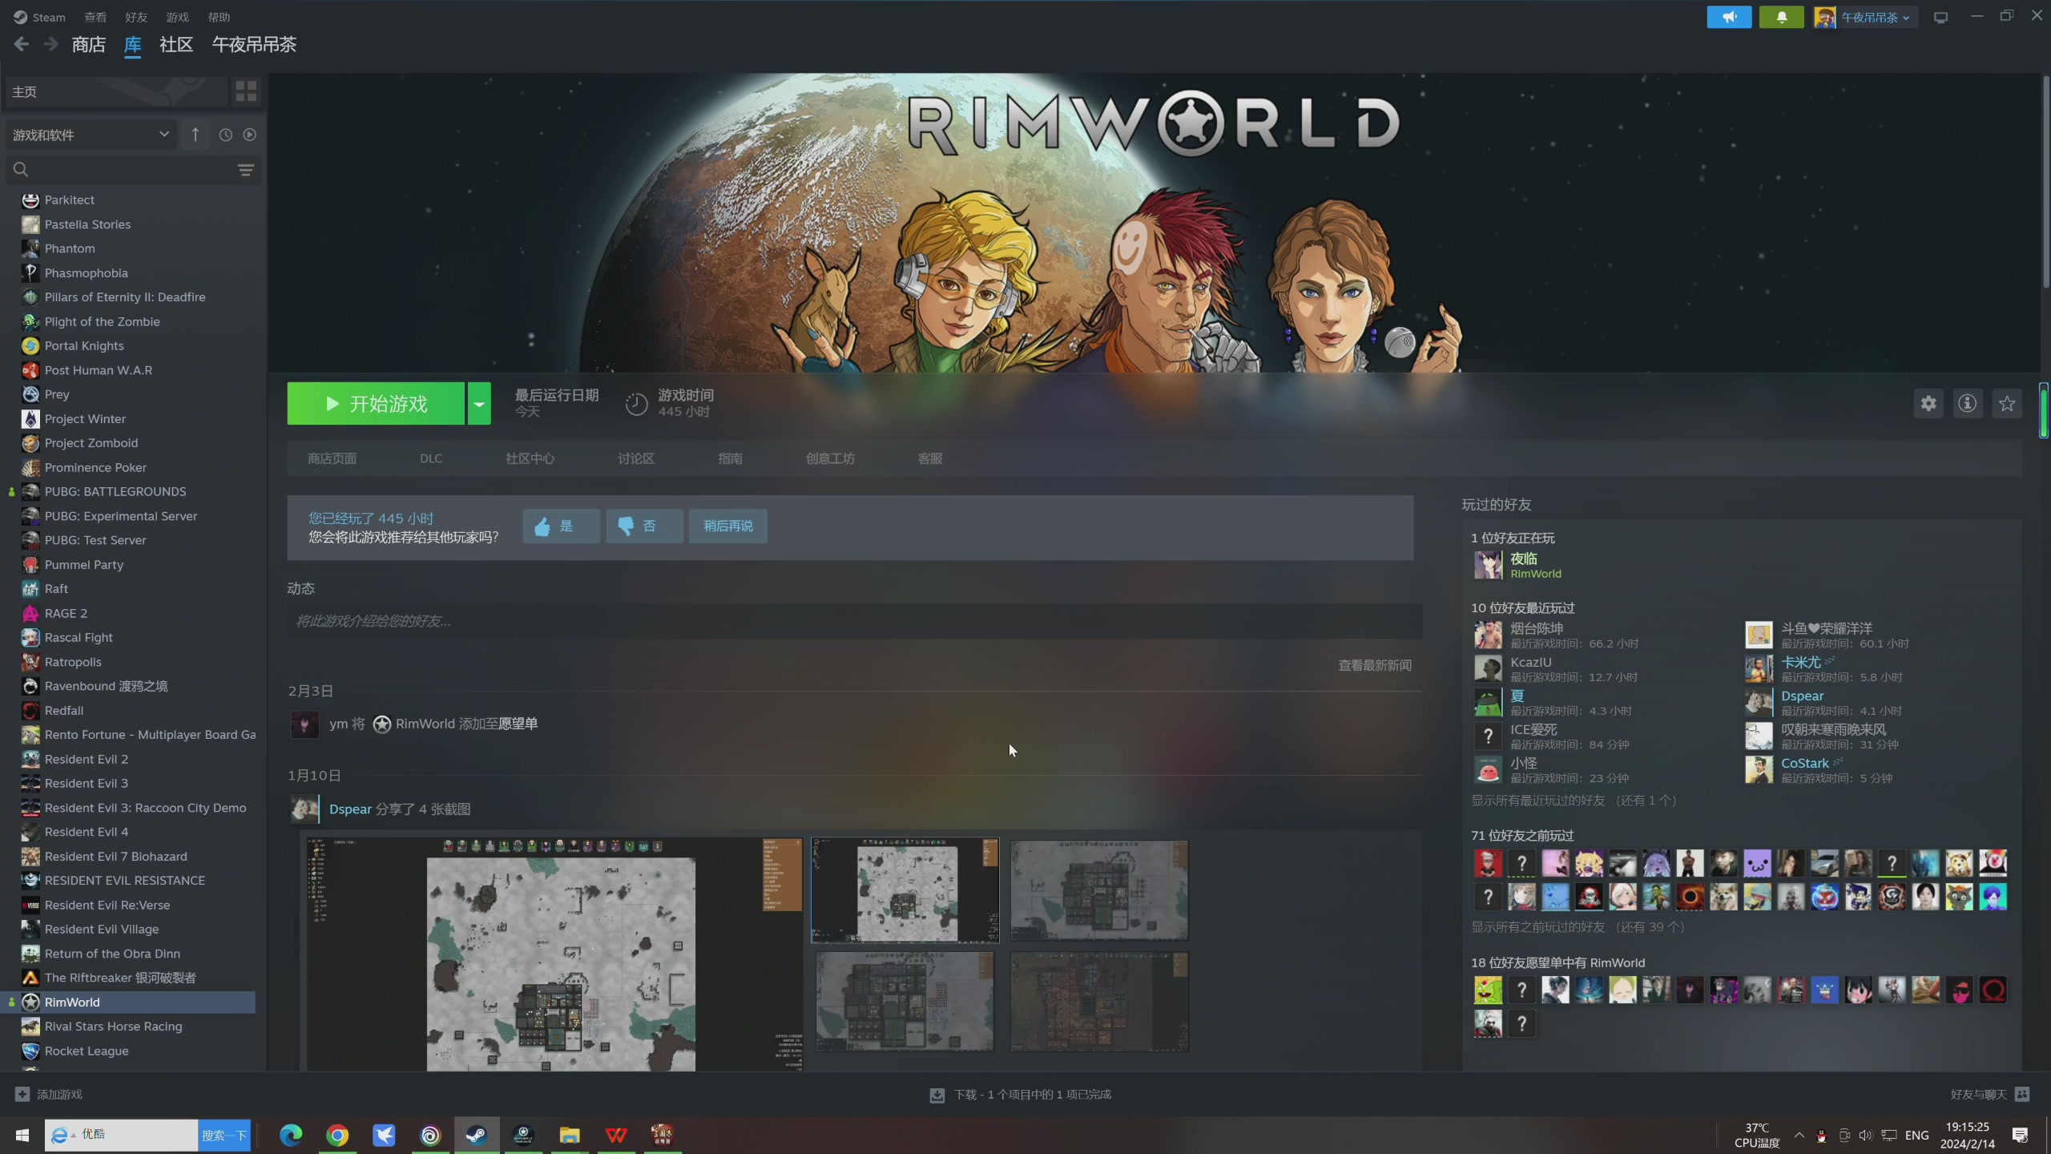Open File Explorer from the taskbar

[570, 1135]
